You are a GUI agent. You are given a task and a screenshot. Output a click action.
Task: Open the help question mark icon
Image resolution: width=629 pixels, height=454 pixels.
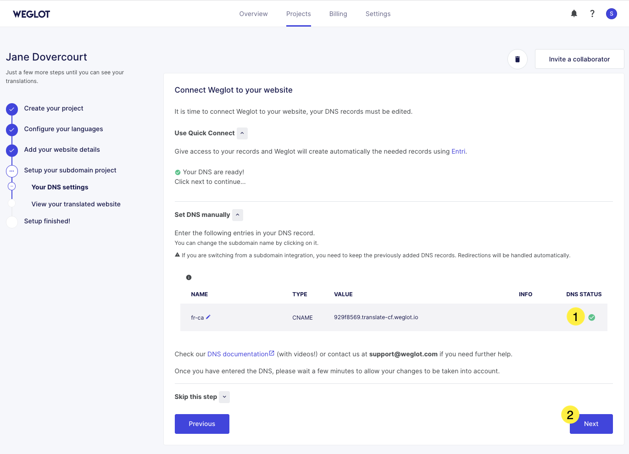592,14
